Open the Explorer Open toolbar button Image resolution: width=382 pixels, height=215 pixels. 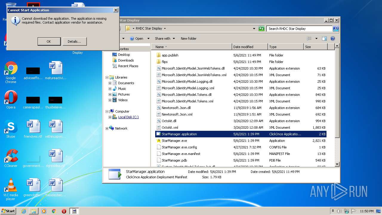(137, 39)
